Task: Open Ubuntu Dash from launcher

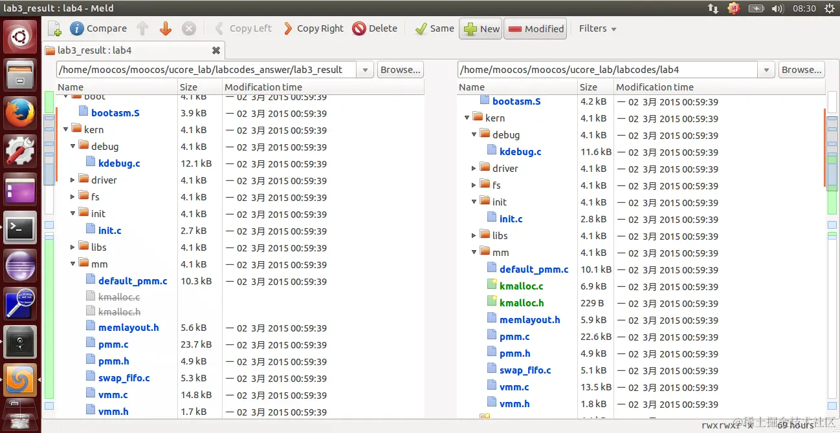Action: point(21,37)
